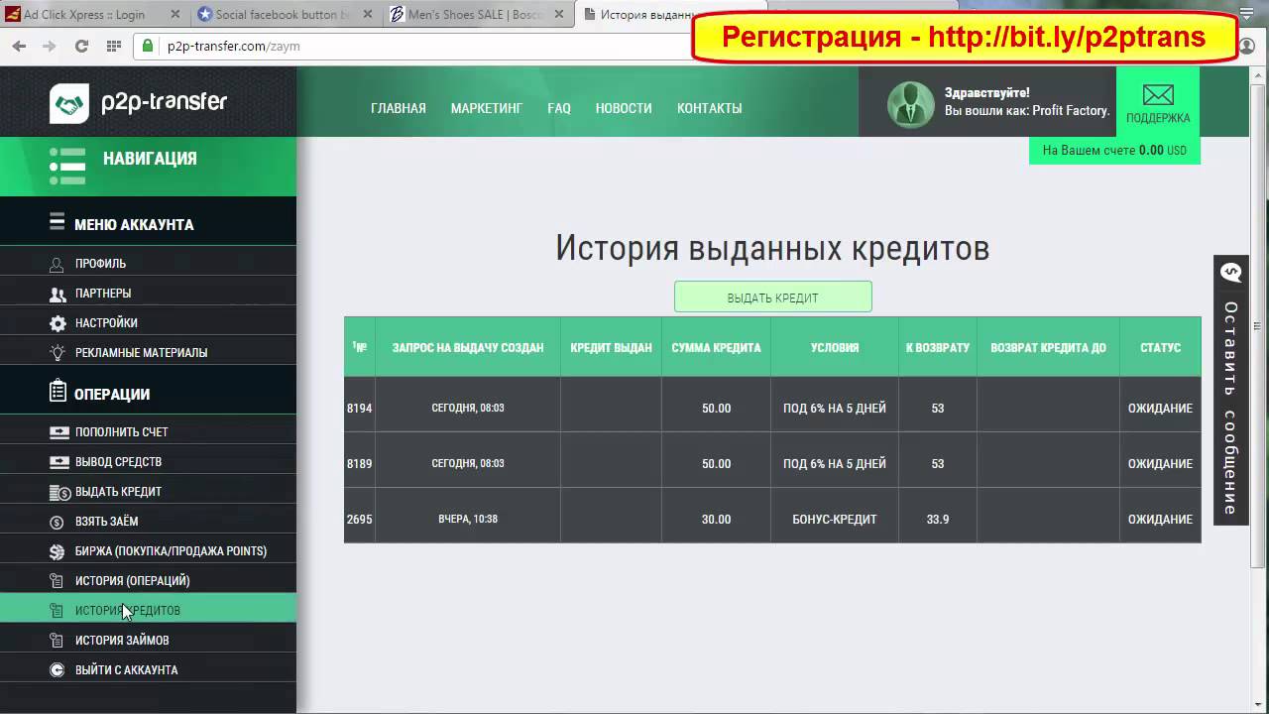Click credit number 8189 cell
1269x714 pixels.
click(x=360, y=463)
